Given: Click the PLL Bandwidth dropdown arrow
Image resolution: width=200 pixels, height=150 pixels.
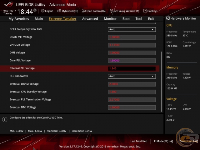Looking at the screenshot, I should 152,76.
